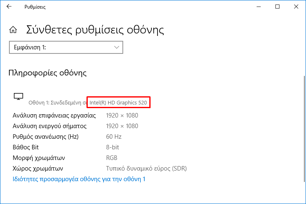This screenshot has width=306, height=204.
Task: Click the Βάθος Bit label
Action: coord(26,147)
